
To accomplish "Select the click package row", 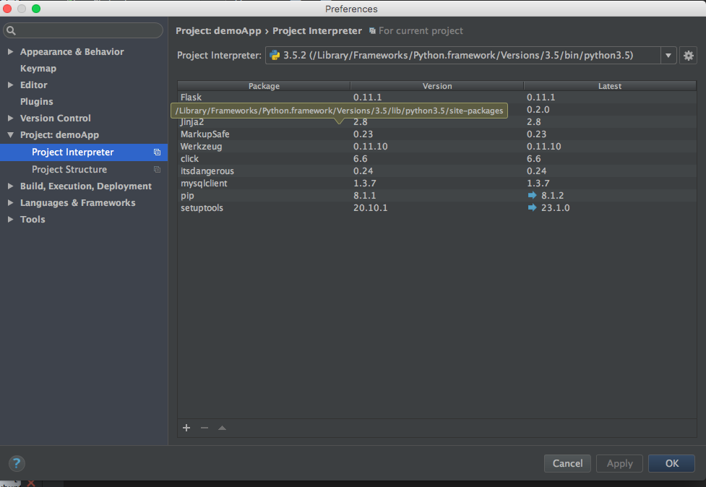I will [436, 158].
